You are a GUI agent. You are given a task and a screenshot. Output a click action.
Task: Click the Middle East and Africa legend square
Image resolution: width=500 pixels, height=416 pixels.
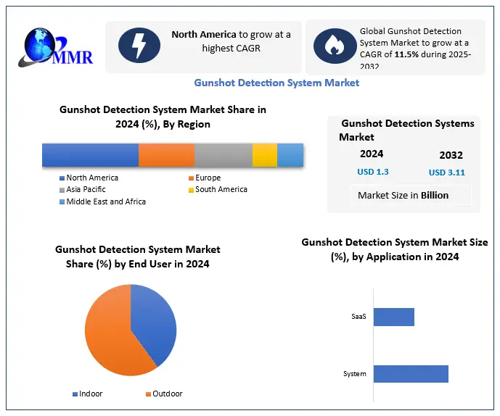point(62,201)
